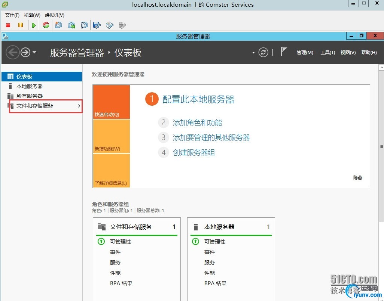Select the 快速启动(Q) tile
The height and width of the screenshot is (301, 384).
(x=112, y=102)
